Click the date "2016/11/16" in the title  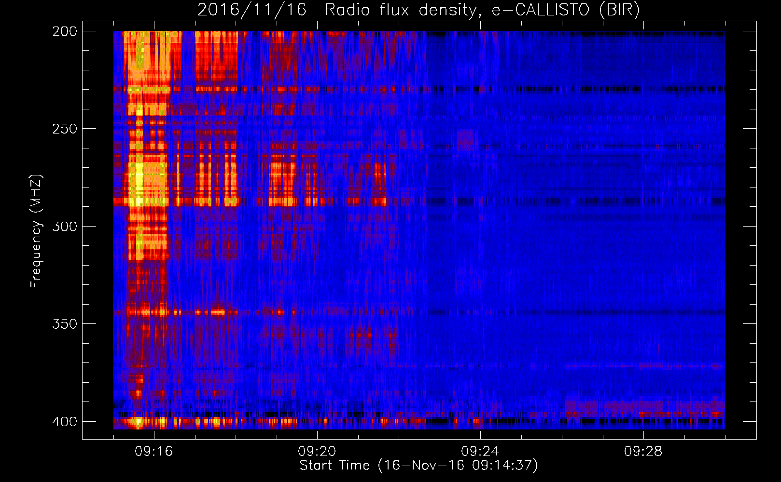pyautogui.click(x=252, y=10)
